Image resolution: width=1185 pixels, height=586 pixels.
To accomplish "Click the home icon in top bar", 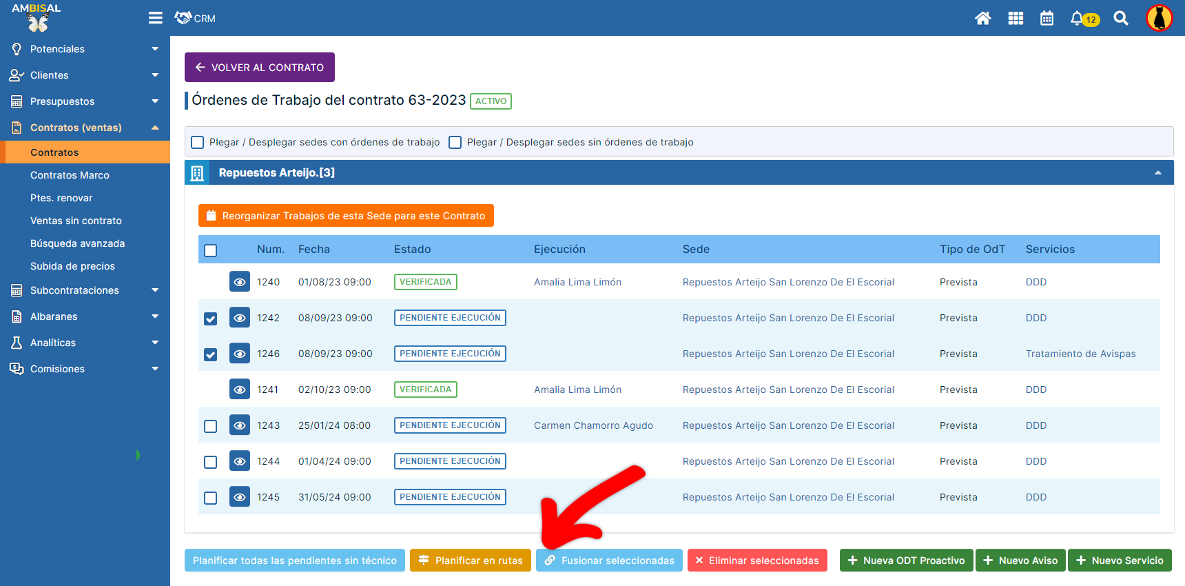I will pyautogui.click(x=982, y=19).
